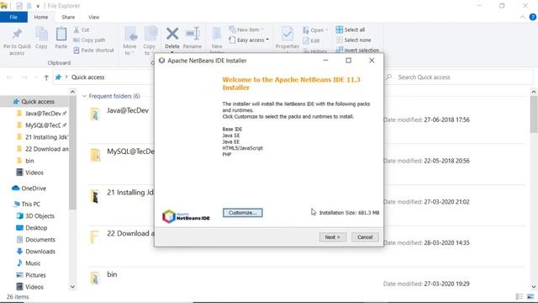The width and height of the screenshot is (538, 303).
Task: Select Documents in the navigation pane
Action: click(x=35, y=239)
